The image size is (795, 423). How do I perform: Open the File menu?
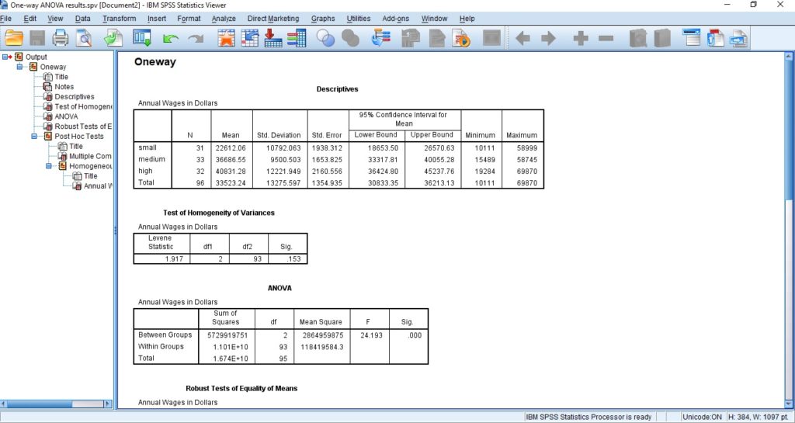click(x=5, y=18)
